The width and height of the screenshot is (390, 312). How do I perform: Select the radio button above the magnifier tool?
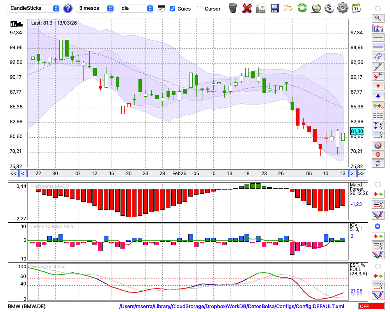(378, 9)
